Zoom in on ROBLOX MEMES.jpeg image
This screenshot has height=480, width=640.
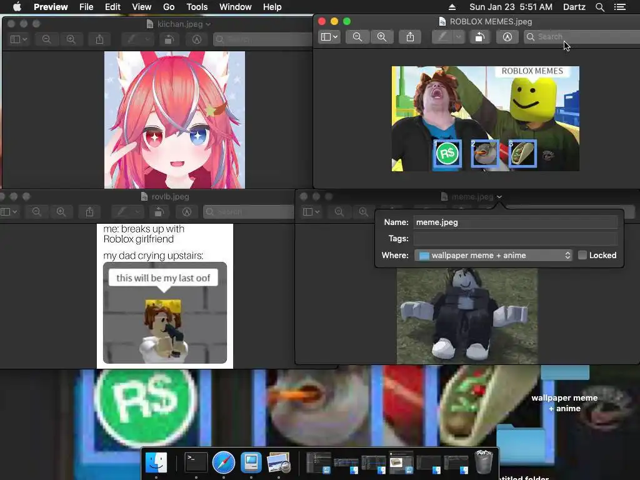(x=382, y=37)
